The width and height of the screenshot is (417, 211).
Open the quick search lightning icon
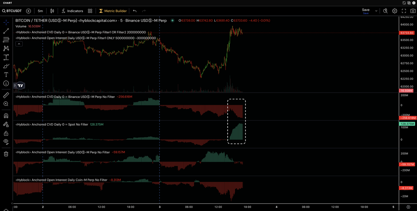(385, 11)
